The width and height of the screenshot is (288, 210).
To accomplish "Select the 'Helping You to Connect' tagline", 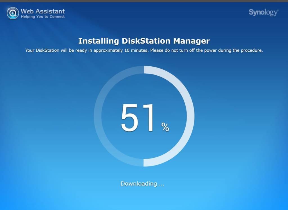I will (43, 17).
